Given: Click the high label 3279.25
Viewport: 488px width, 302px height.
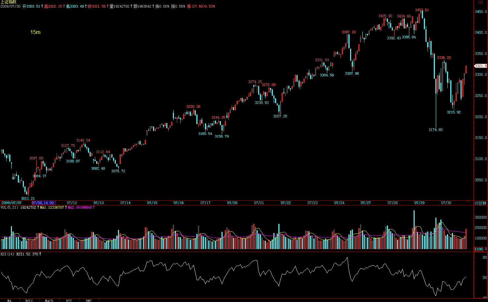Looking at the screenshot, I should [x=255, y=82].
